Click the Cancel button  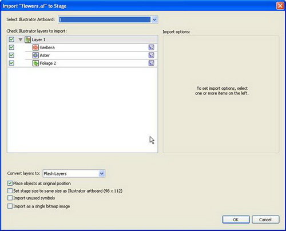[265, 220]
